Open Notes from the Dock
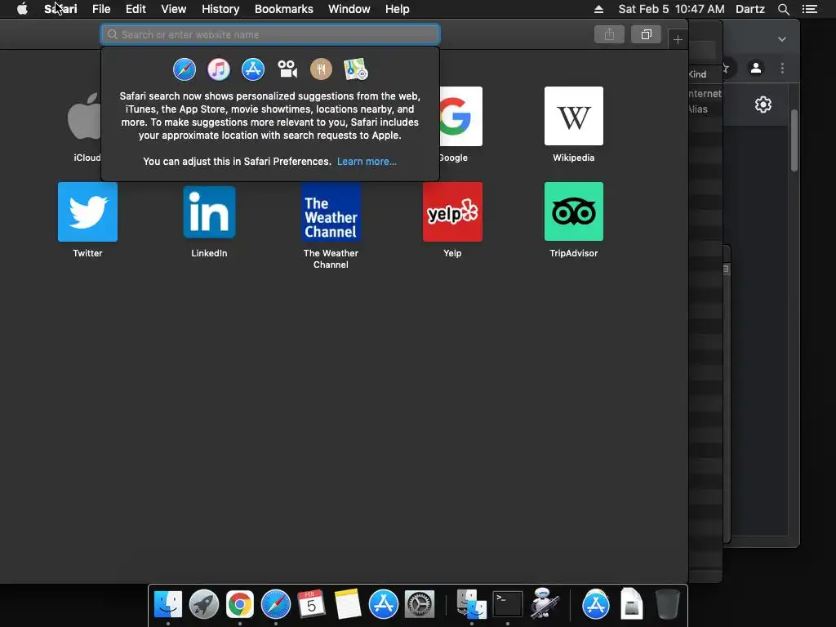The image size is (836, 627). point(348,604)
